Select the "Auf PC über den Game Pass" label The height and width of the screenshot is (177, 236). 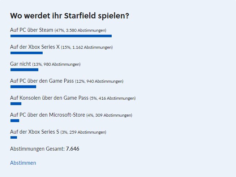click(x=42, y=81)
